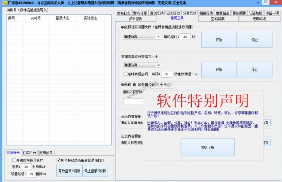This screenshot has height=182, width=282.
Task: Click the 实时状态 column header
Action: 90,18
